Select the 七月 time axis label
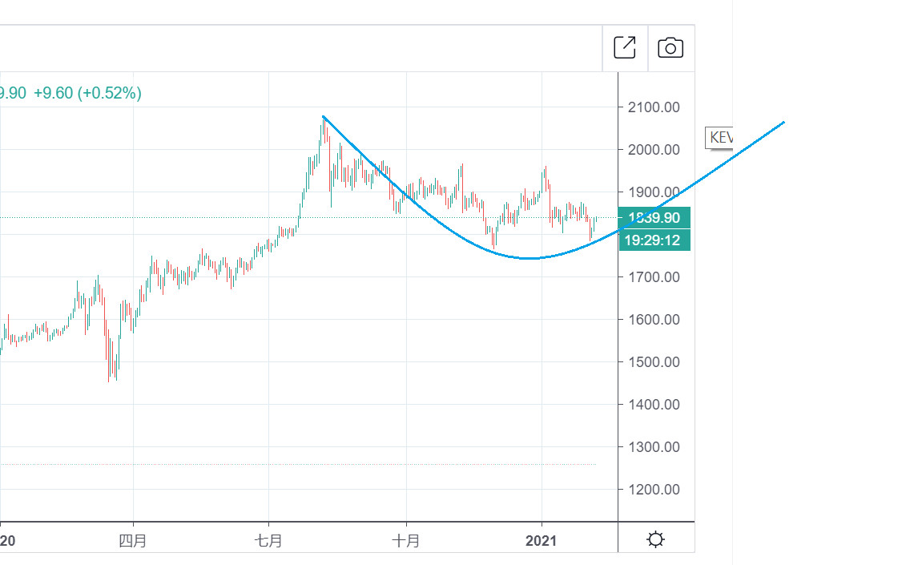This screenshot has width=906, height=565. coord(269,541)
